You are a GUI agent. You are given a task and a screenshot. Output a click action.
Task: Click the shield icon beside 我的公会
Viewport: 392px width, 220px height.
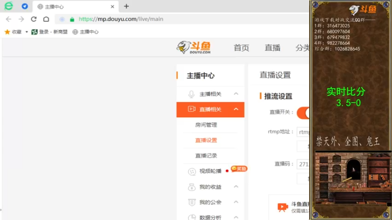(x=192, y=202)
